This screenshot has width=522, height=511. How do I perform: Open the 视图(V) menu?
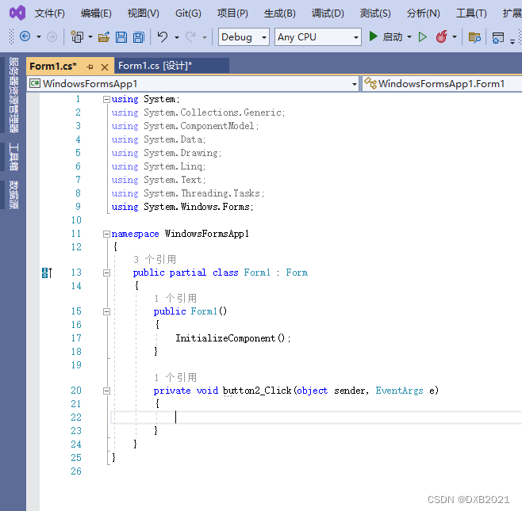[143, 13]
